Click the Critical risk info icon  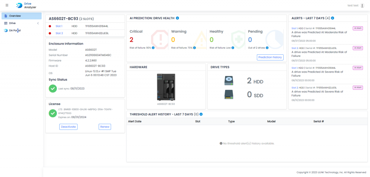(153, 48)
